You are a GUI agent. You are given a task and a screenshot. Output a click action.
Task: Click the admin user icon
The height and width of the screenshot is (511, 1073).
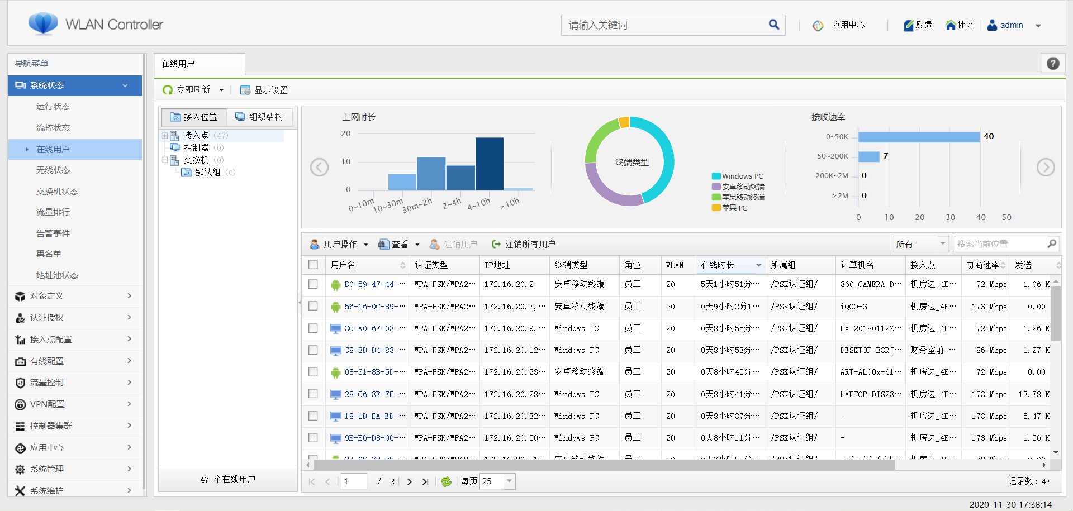pos(992,25)
